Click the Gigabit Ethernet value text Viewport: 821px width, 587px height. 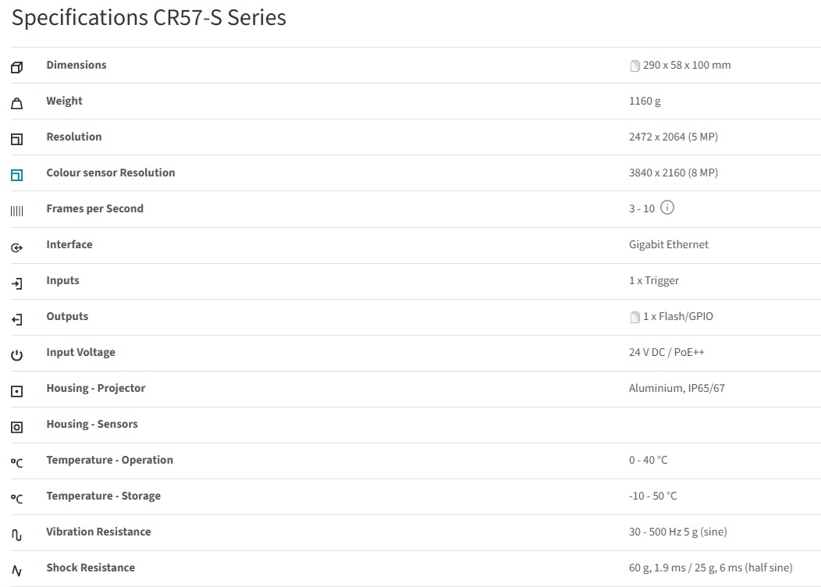tap(669, 244)
